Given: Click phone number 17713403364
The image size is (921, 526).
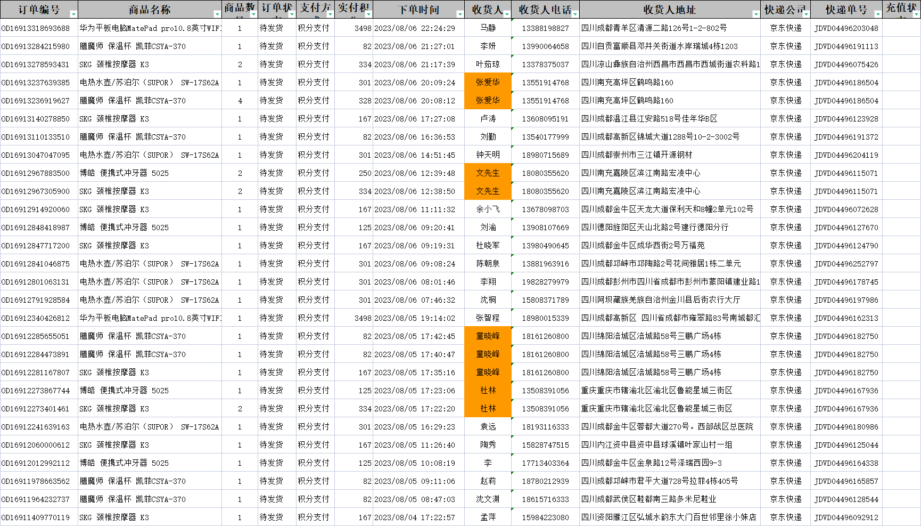Looking at the screenshot, I should click(545, 463).
